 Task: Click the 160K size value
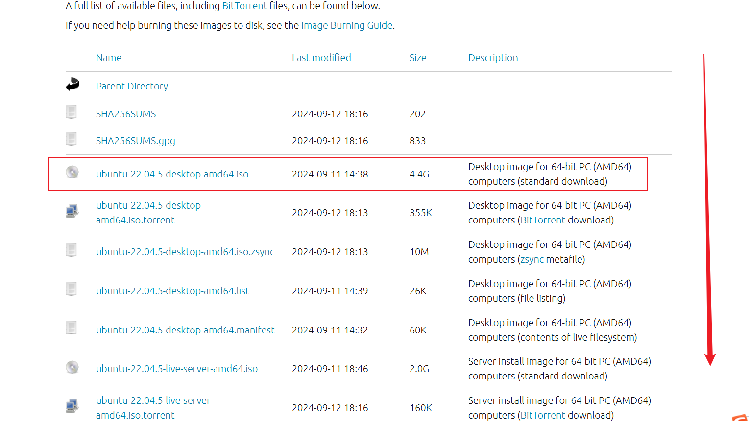point(421,408)
